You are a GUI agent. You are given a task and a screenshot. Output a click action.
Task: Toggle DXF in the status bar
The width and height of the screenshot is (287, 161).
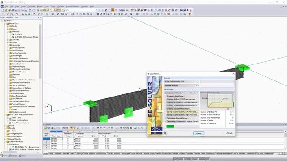pyautogui.click(x=207, y=159)
